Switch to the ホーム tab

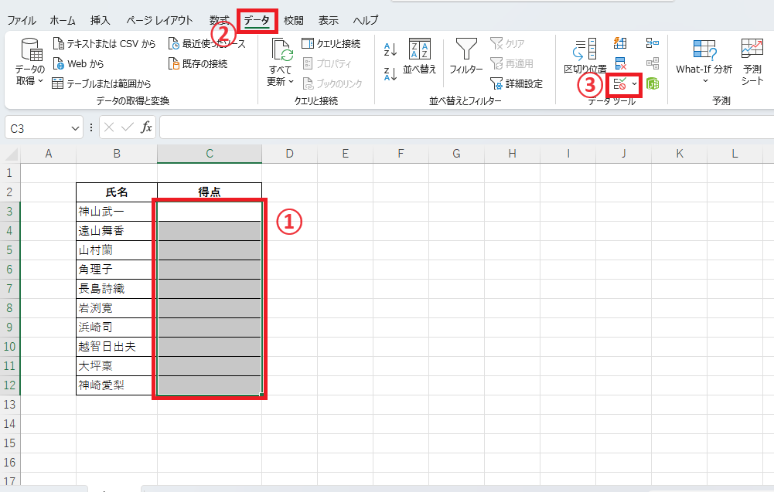point(63,20)
